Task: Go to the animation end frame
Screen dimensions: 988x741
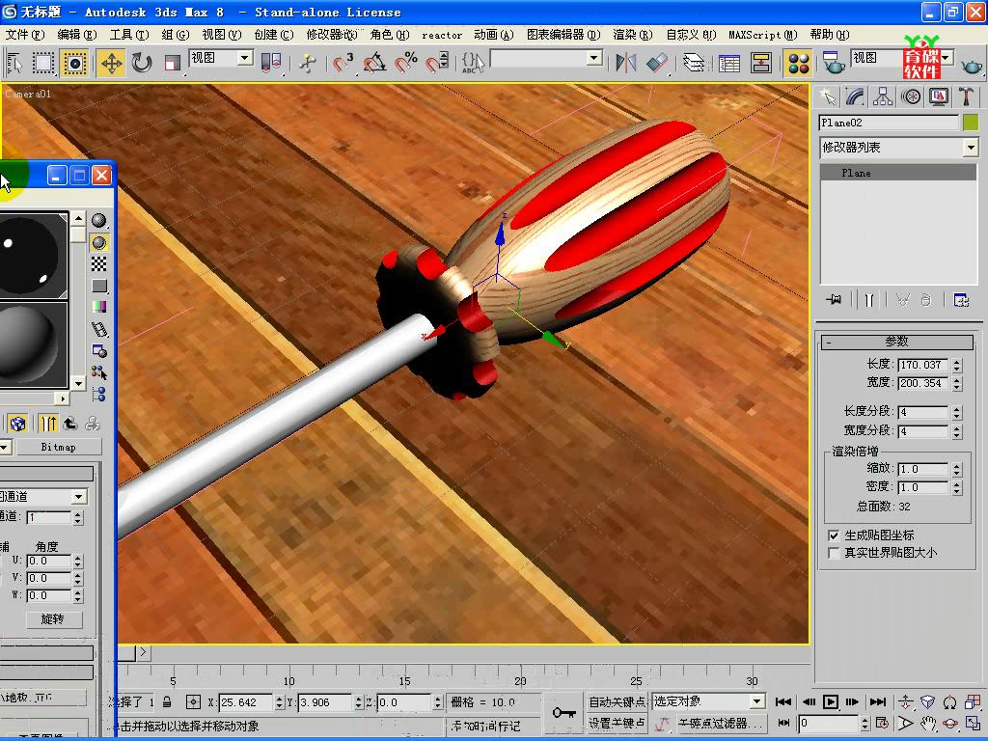Action: (878, 702)
